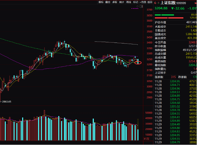Click the 3000 price axis label
This screenshot has width=197, height=145.
point(150,87)
